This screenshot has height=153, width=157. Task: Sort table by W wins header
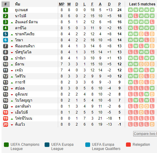69,4
